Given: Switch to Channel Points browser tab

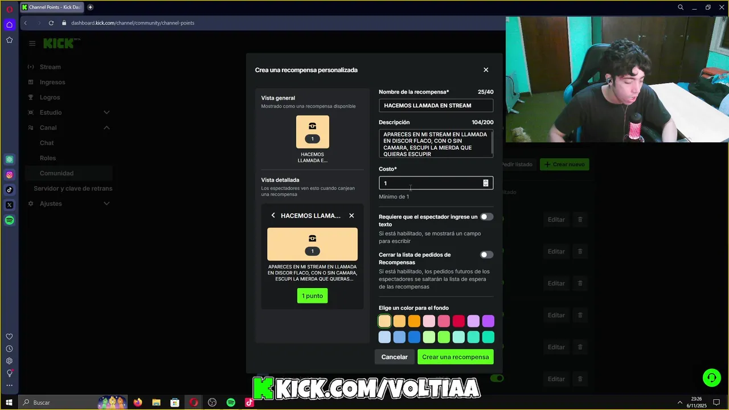Looking at the screenshot, I should (x=51, y=7).
